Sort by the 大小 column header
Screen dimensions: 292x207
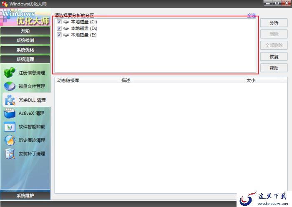point(262,81)
